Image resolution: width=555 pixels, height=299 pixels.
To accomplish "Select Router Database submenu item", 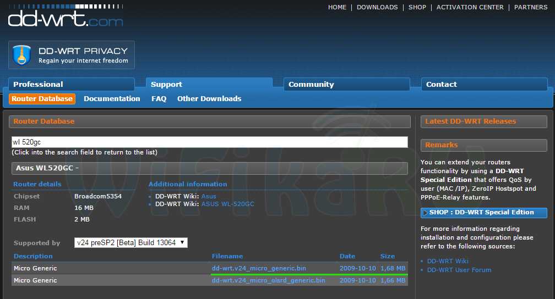I will tap(42, 99).
